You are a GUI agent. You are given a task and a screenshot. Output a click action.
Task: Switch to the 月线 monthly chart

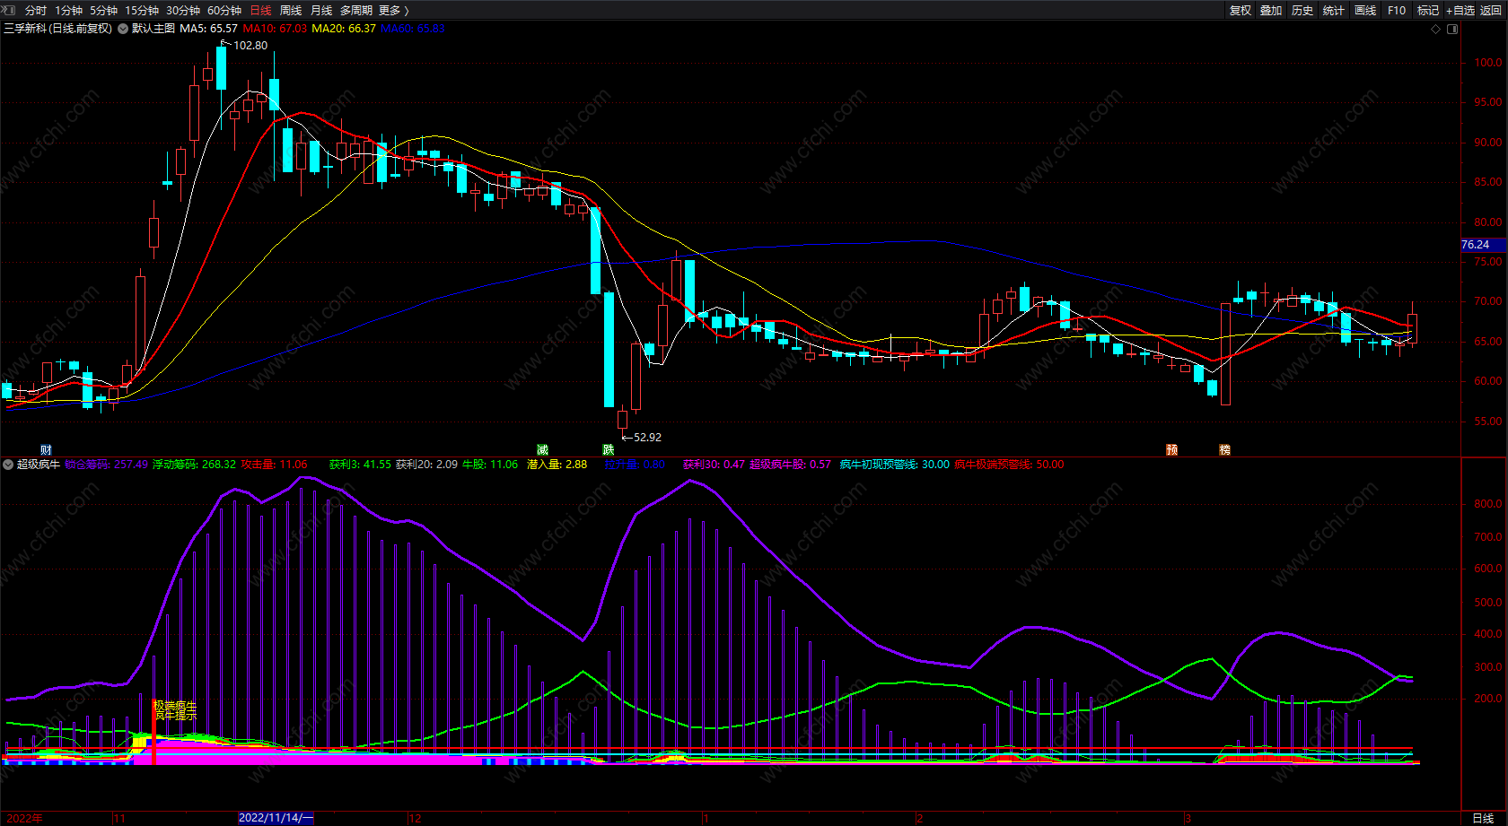(321, 11)
